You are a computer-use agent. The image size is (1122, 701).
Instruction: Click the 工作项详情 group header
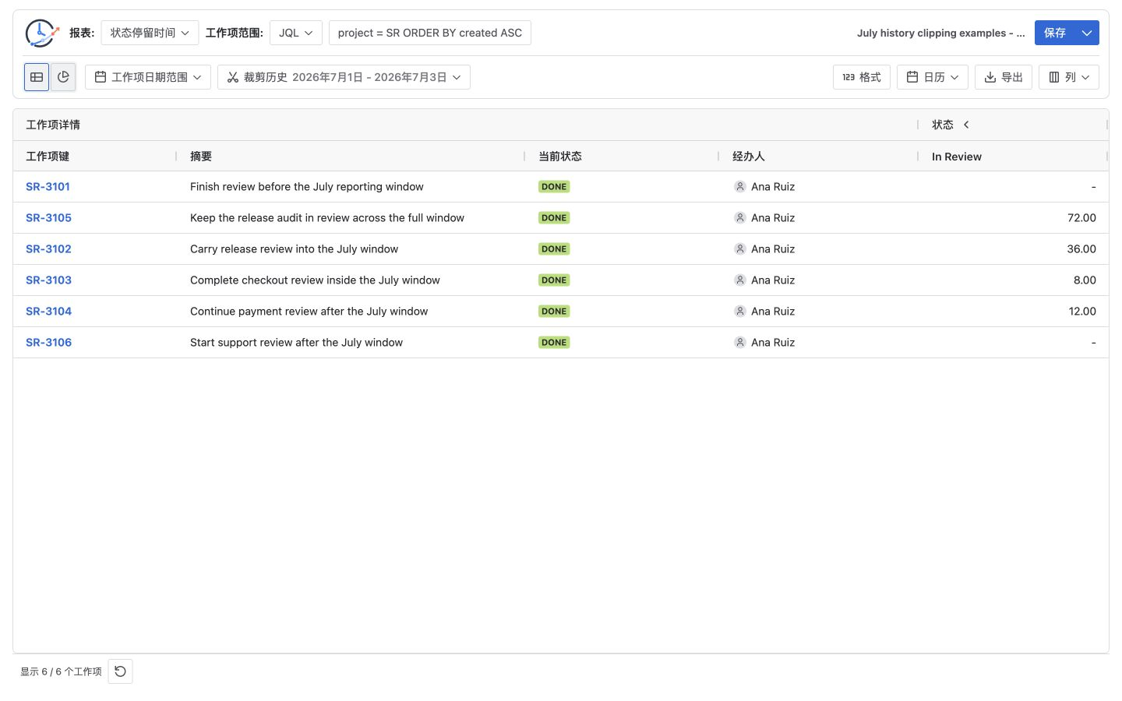(x=53, y=125)
